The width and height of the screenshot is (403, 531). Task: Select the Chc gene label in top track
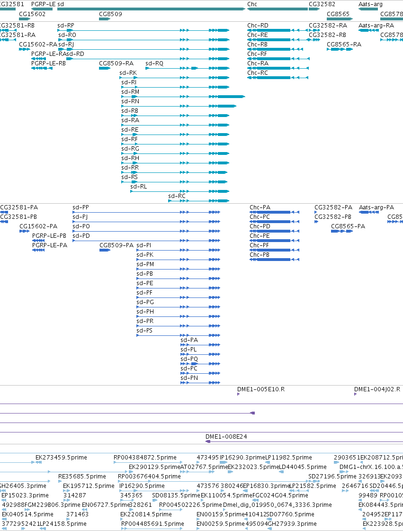(252, 4)
